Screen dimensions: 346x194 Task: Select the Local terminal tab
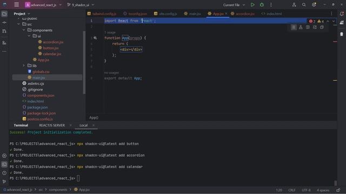83,125
